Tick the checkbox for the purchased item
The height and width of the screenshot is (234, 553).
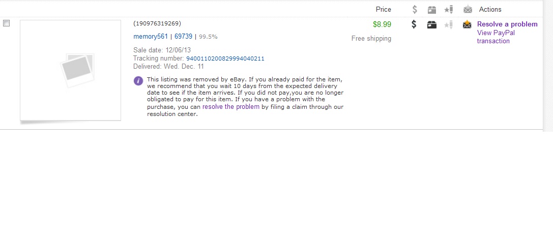(7, 23)
